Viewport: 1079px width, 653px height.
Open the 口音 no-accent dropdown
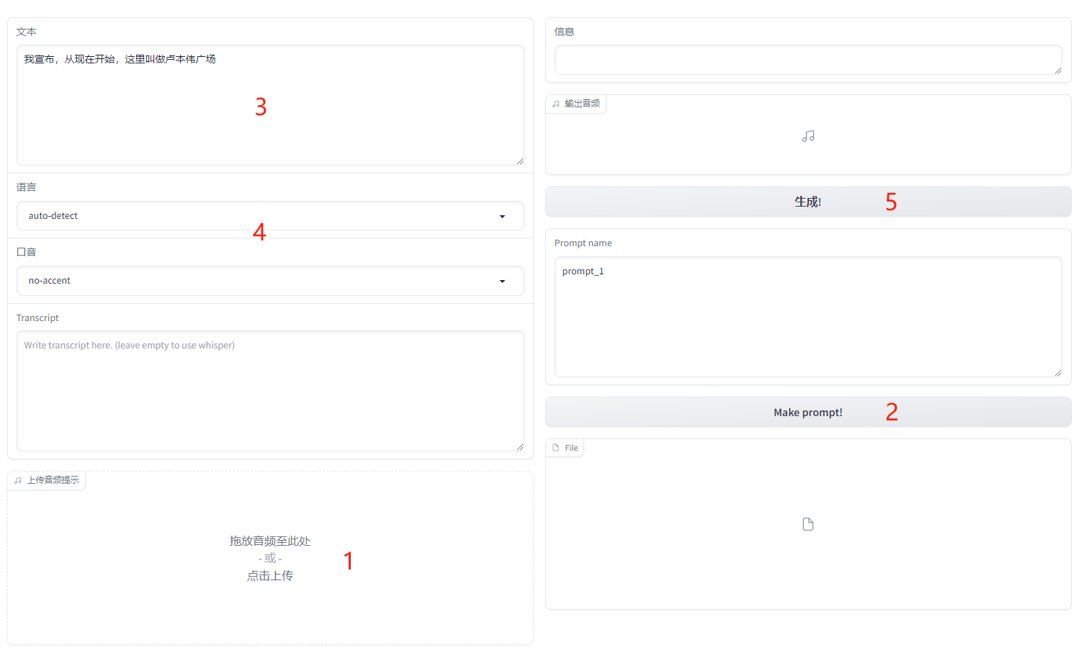270,281
